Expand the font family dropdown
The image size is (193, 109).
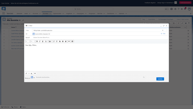tap(27, 41)
